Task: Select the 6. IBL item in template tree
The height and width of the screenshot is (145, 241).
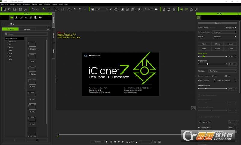Action: [10, 57]
